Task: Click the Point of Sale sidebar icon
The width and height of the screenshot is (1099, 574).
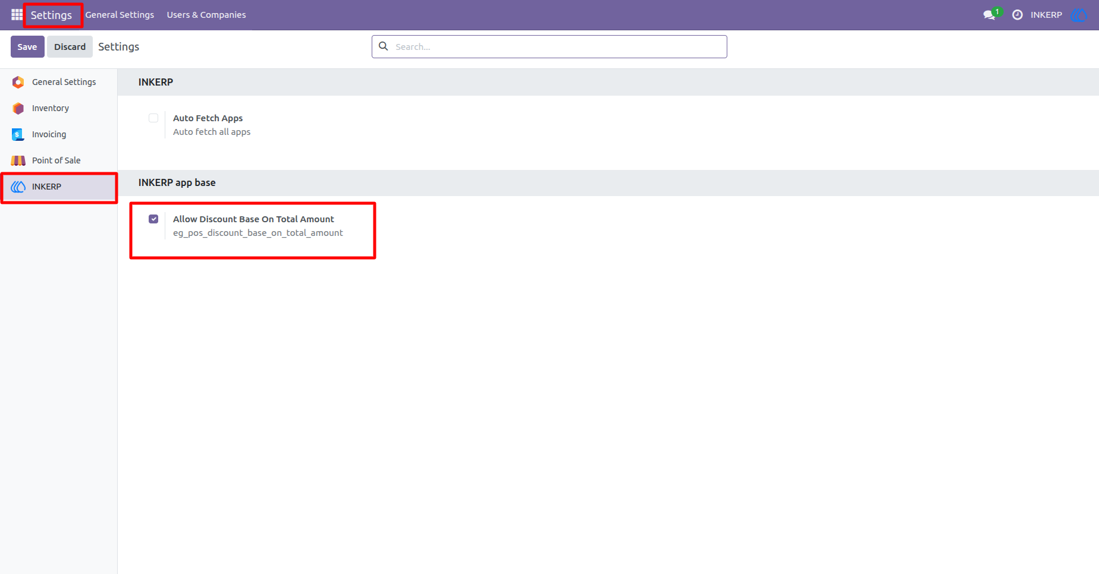Action: click(18, 160)
